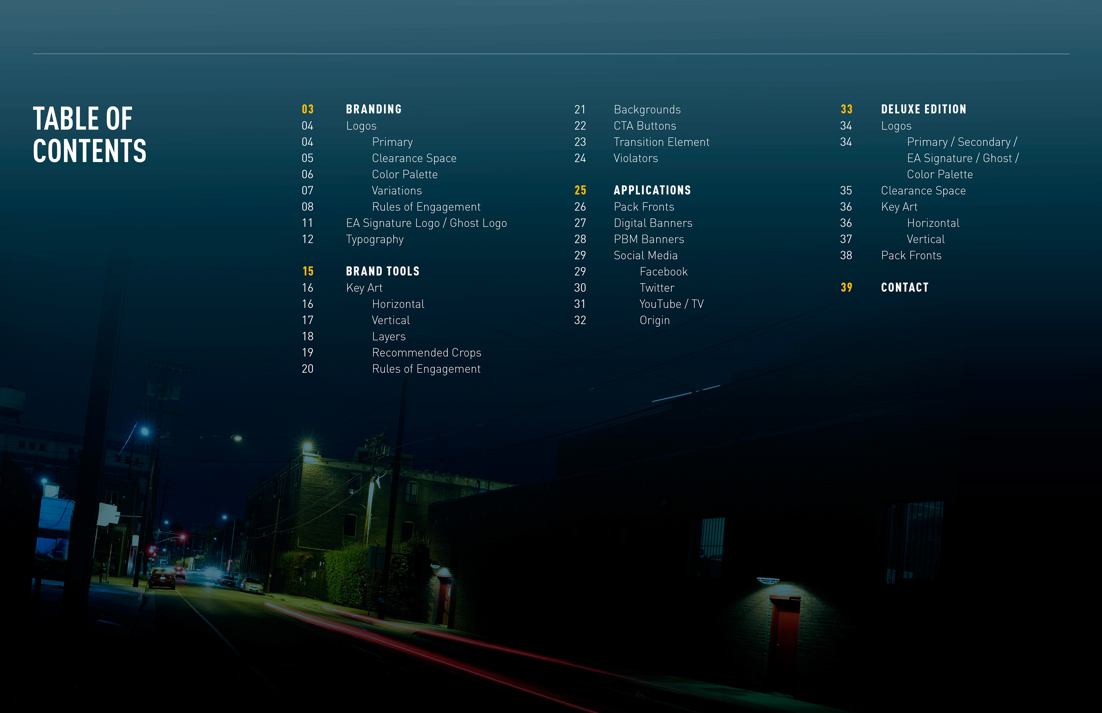Select 'Color Palette' on page 06
Image resolution: width=1102 pixels, height=713 pixels.
click(x=404, y=174)
